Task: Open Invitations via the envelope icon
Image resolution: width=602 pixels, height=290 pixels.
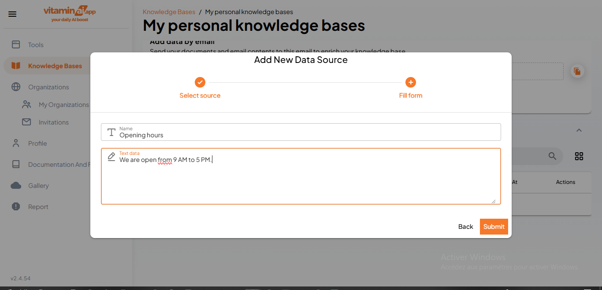Action: pyautogui.click(x=26, y=122)
